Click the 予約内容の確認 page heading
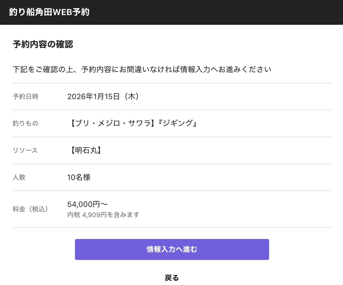 pos(43,44)
